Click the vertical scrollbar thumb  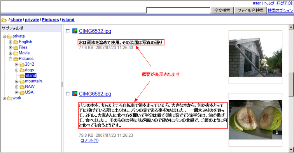(x=291, y=84)
